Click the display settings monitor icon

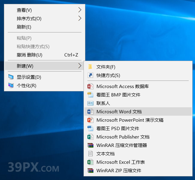(11, 77)
